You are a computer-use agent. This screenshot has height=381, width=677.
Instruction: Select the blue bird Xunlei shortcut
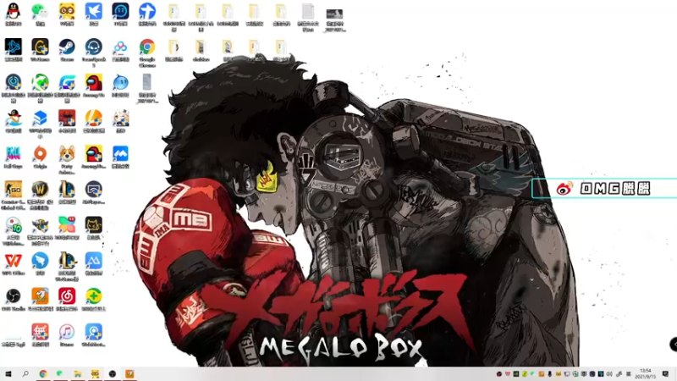click(94, 14)
